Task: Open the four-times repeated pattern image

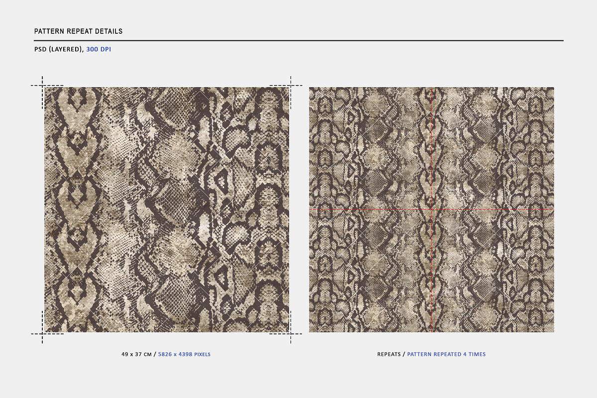Action: tap(431, 210)
